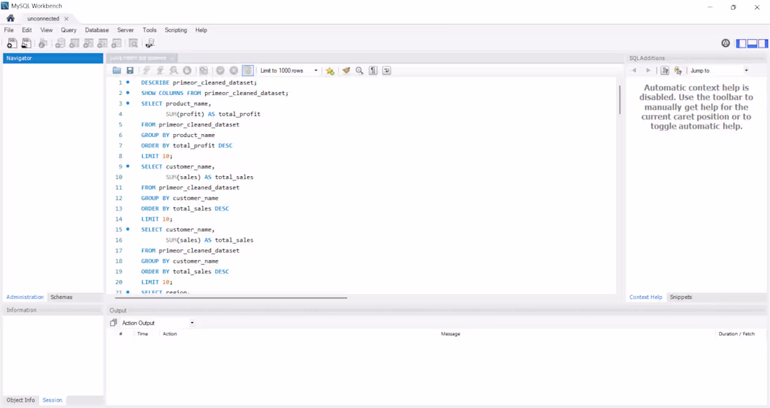Toggle stop-on-error for script execution
This screenshot has height=408, width=770.
[x=203, y=71]
